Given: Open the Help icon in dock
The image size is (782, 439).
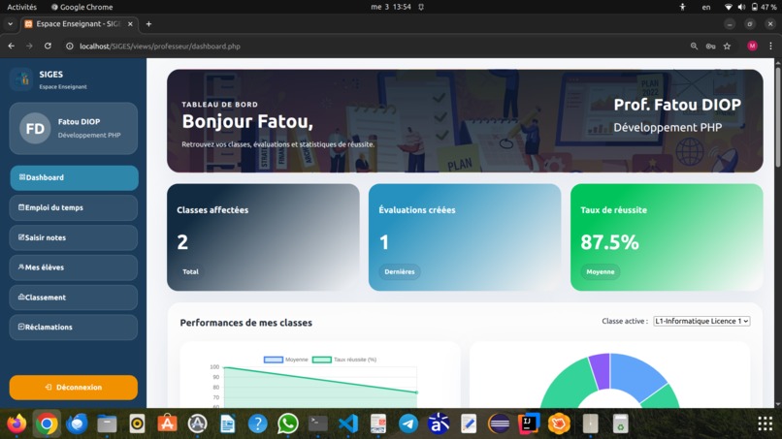Looking at the screenshot, I should pos(258,424).
